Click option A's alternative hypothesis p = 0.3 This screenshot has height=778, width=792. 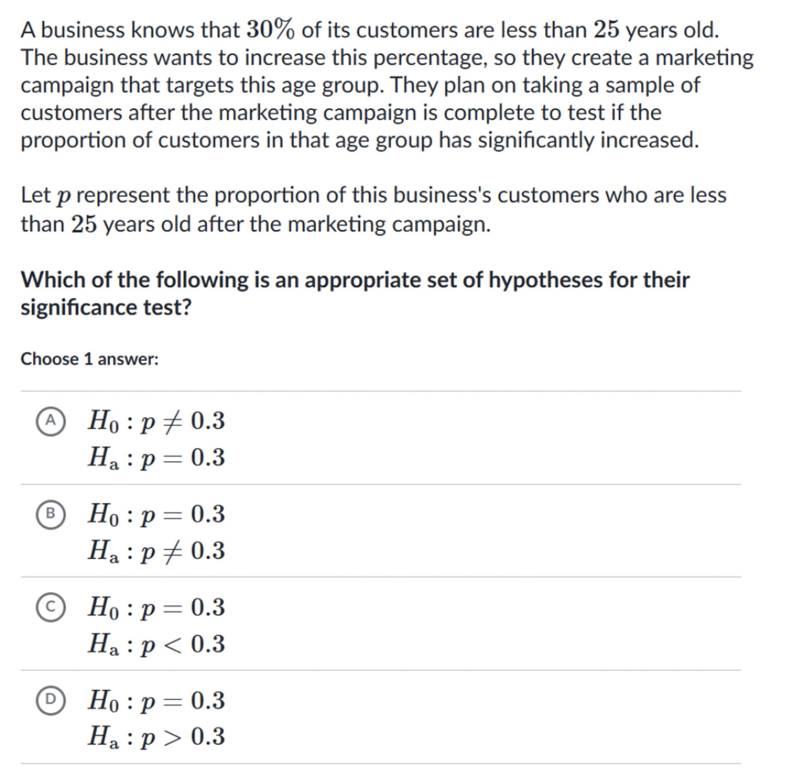pos(156,458)
